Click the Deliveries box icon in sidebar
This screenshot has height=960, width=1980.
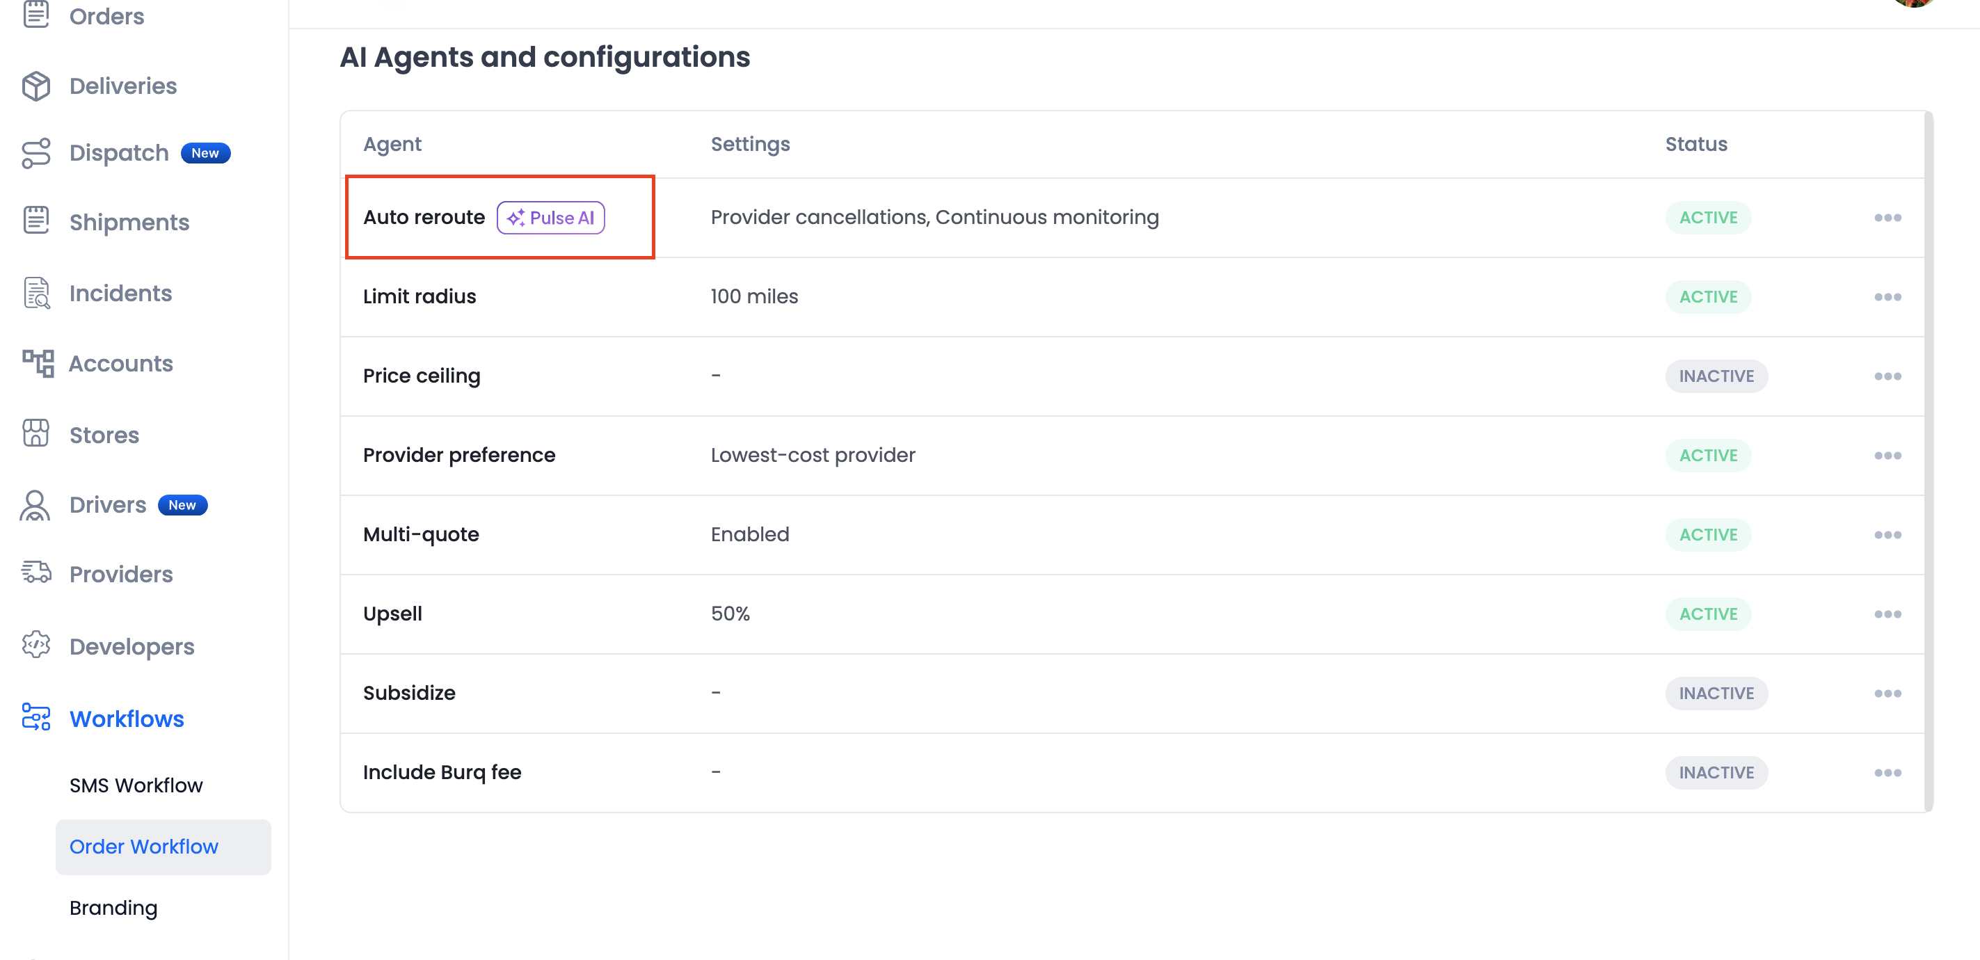(35, 86)
